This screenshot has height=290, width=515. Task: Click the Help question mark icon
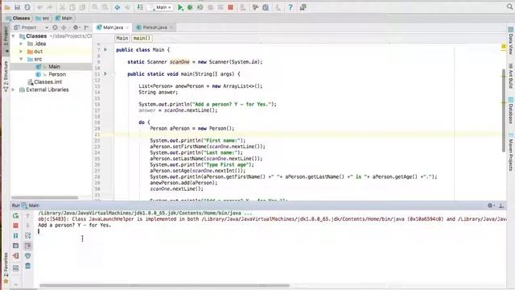[x=290, y=7]
